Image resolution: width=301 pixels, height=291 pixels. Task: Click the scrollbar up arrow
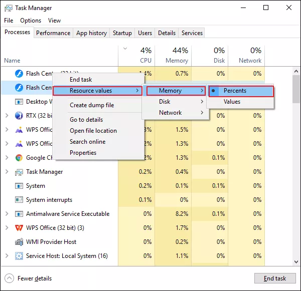[x=296, y=71]
